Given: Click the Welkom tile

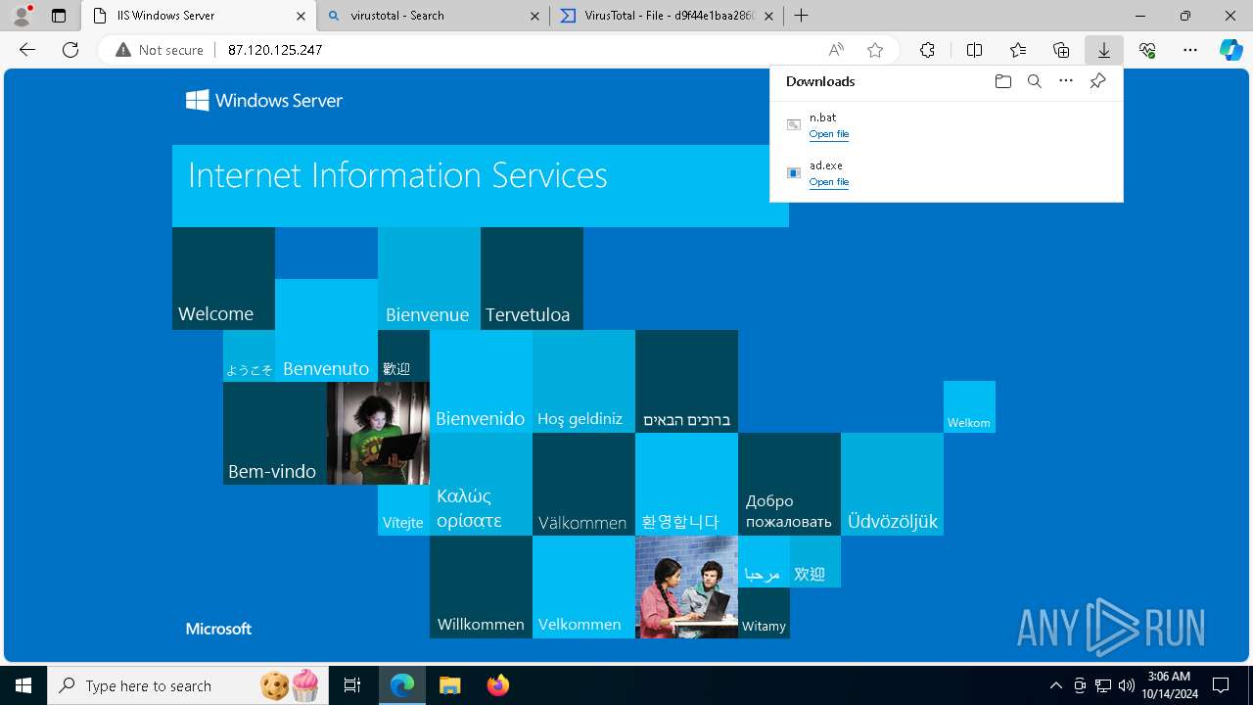Looking at the screenshot, I should click(x=969, y=406).
